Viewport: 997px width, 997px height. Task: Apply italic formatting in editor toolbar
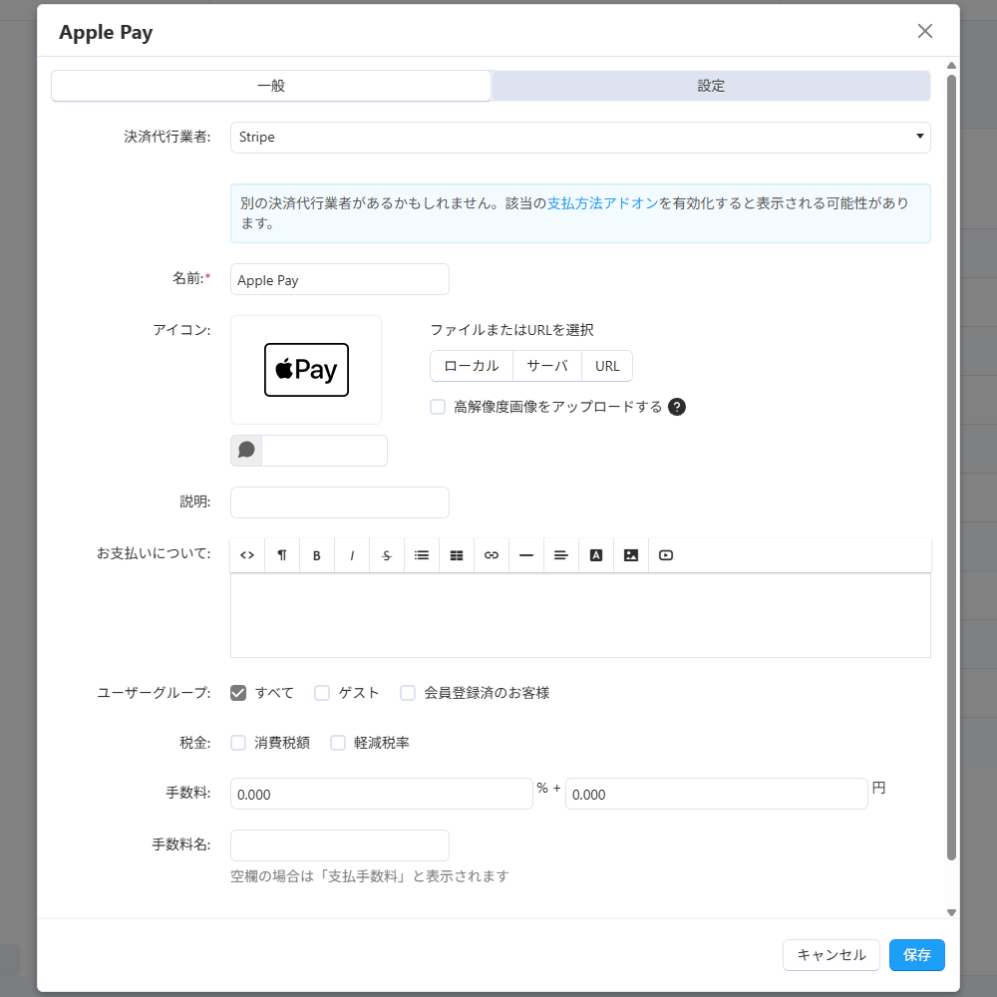pyautogui.click(x=352, y=555)
